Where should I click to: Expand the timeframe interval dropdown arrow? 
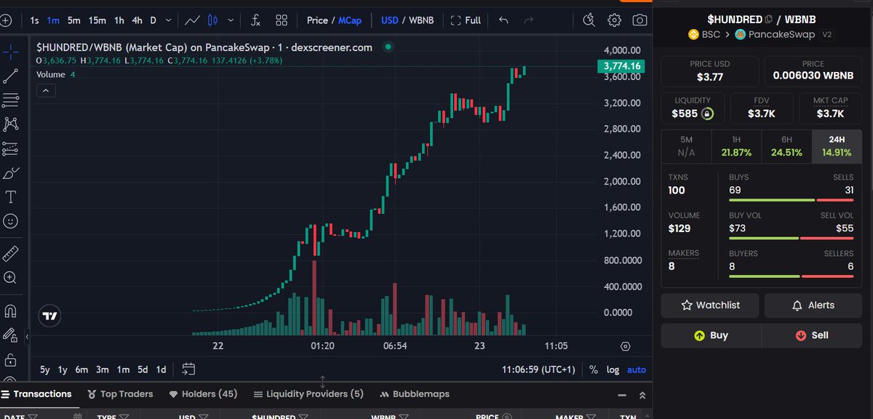tap(170, 20)
